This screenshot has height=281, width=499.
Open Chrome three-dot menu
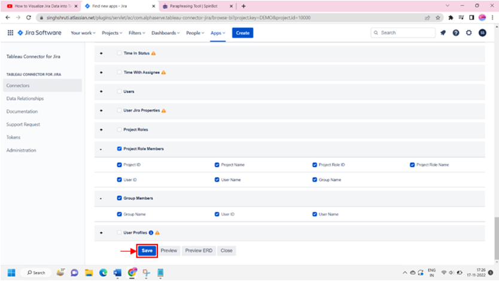(492, 17)
